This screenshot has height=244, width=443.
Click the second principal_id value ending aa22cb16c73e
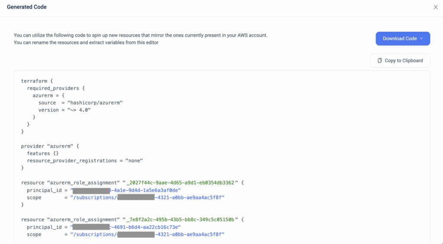pyautogui.click(x=125, y=227)
